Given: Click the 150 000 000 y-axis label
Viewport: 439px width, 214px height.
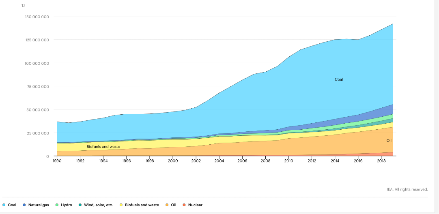Looking at the screenshot, I should click(37, 17).
